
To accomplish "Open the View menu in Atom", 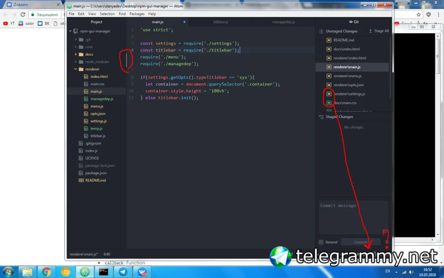I will click(x=92, y=14).
